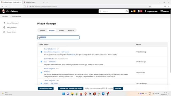Click the Plugin Manager breadcrumb link

pyautogui.click(x=17, y=16)
